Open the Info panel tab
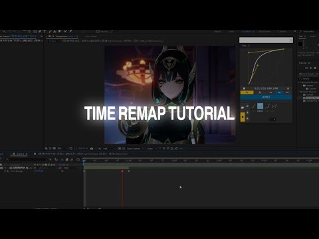Image resolution: width=319 pixels, height=239 pixels. point(301,37)
